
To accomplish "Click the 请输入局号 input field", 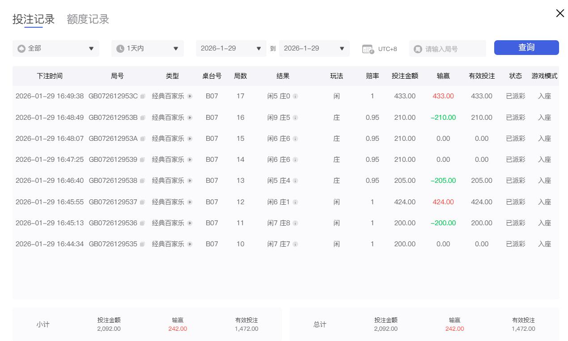I will (x=452, y=49).
